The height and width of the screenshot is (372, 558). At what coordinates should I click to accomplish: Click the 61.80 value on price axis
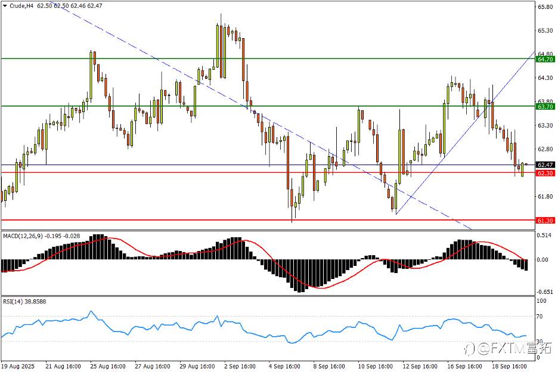tap(545, 196)
